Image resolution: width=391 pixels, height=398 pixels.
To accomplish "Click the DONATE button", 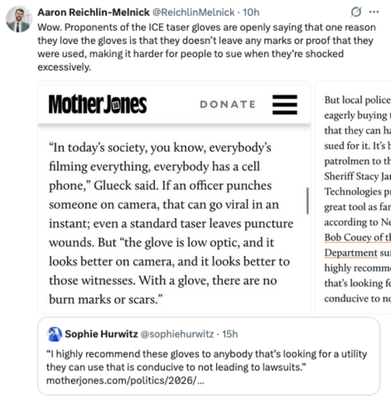I will tap(228, 104).
